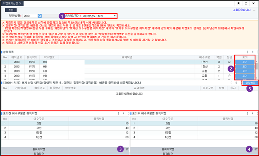
Task: Click the 학번/성명 input field
Action: point(30,16)
